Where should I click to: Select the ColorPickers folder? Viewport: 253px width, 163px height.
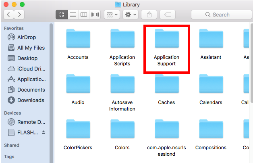coord(78,135)
